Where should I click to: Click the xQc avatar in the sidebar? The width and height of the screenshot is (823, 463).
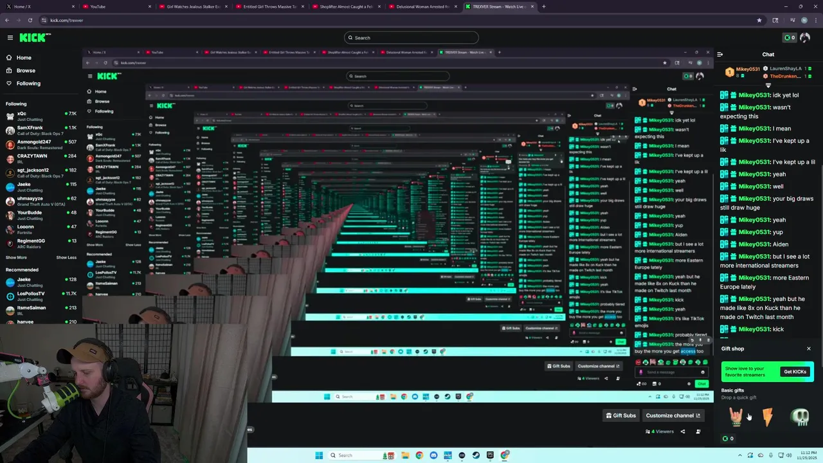click(10, 116)
